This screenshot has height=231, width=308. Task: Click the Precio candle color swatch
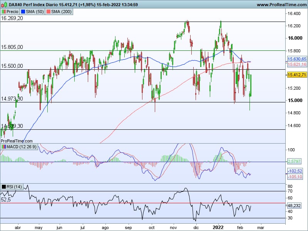[4, 12]
